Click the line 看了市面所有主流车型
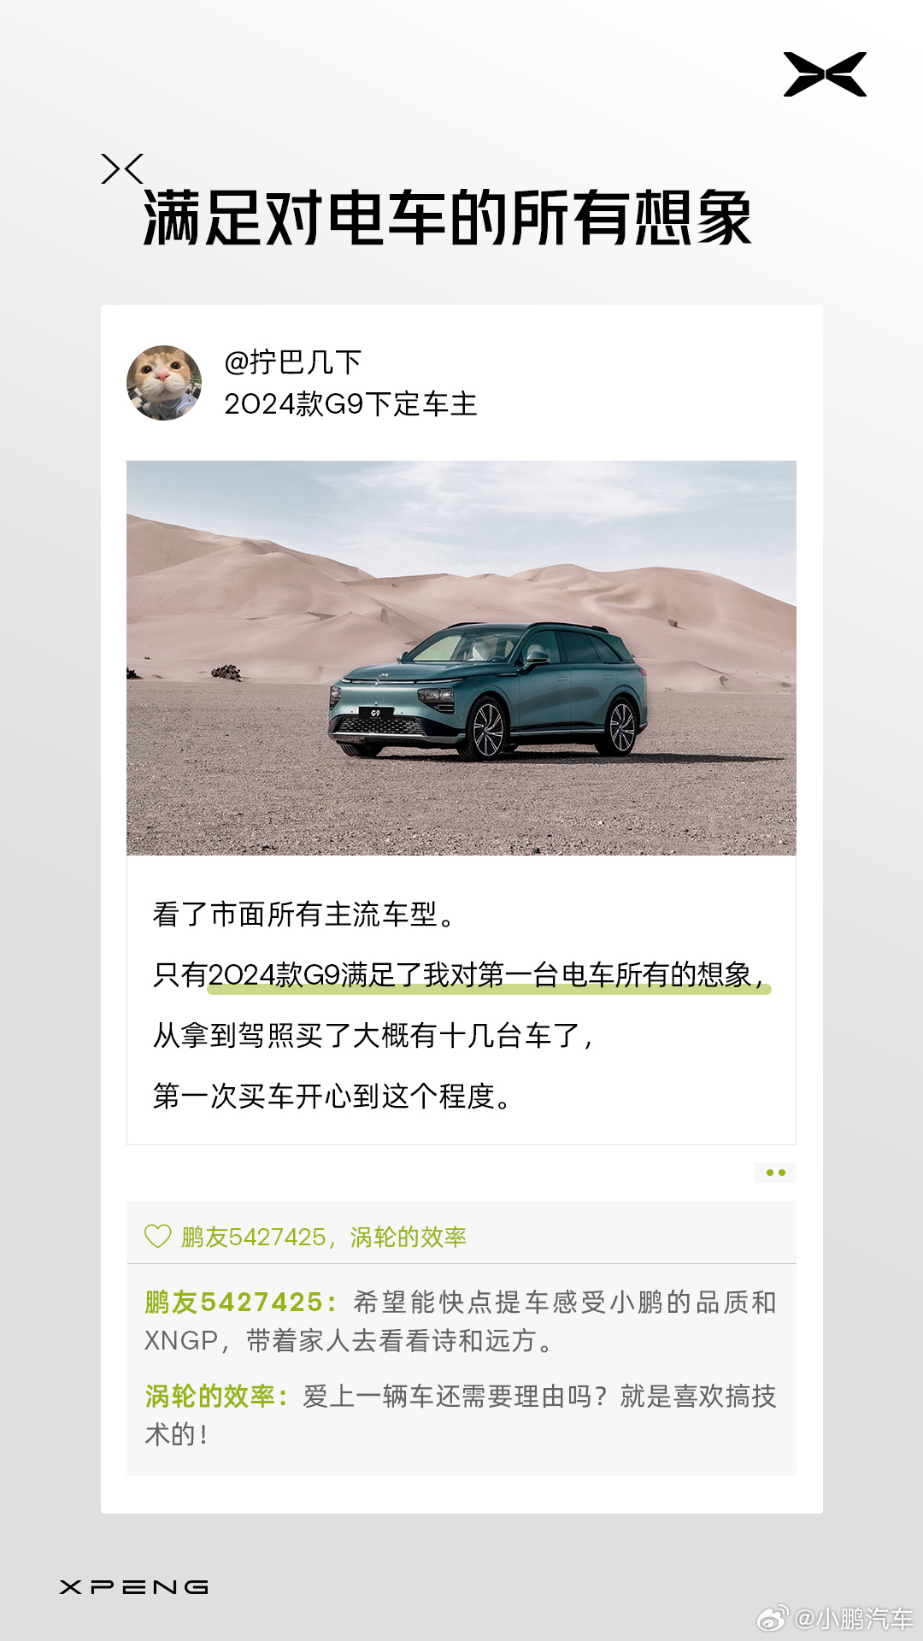923x1641 pixels. pyautogui.click(x=304, y=915)
